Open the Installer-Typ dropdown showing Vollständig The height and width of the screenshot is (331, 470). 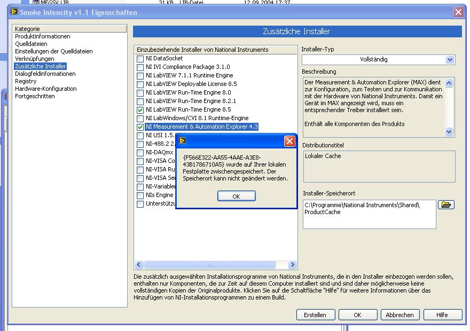coord(450,60)
